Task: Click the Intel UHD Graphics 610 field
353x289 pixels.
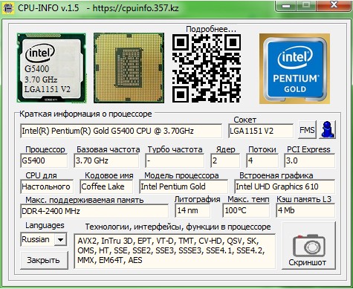Action: [x=285, y=186]
